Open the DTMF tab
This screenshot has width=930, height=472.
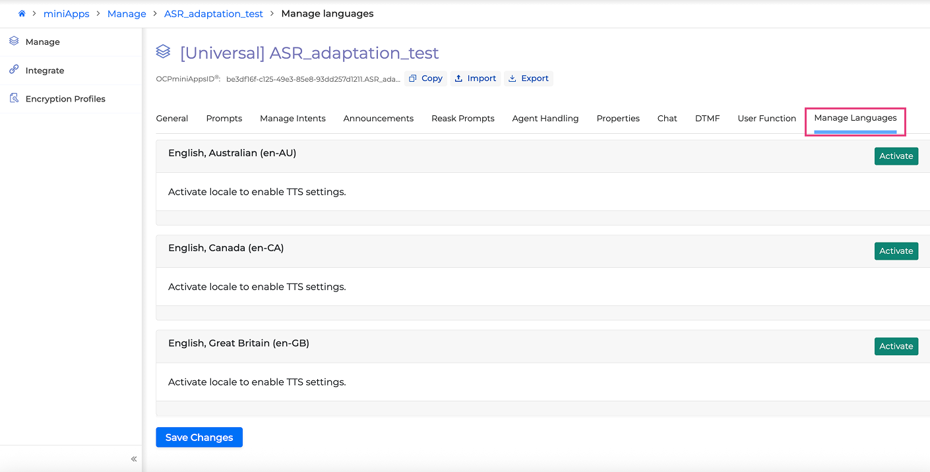click(x=707, y=119)
